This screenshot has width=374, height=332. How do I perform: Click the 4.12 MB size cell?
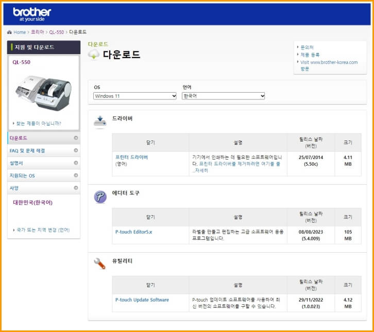coord(348,303)
